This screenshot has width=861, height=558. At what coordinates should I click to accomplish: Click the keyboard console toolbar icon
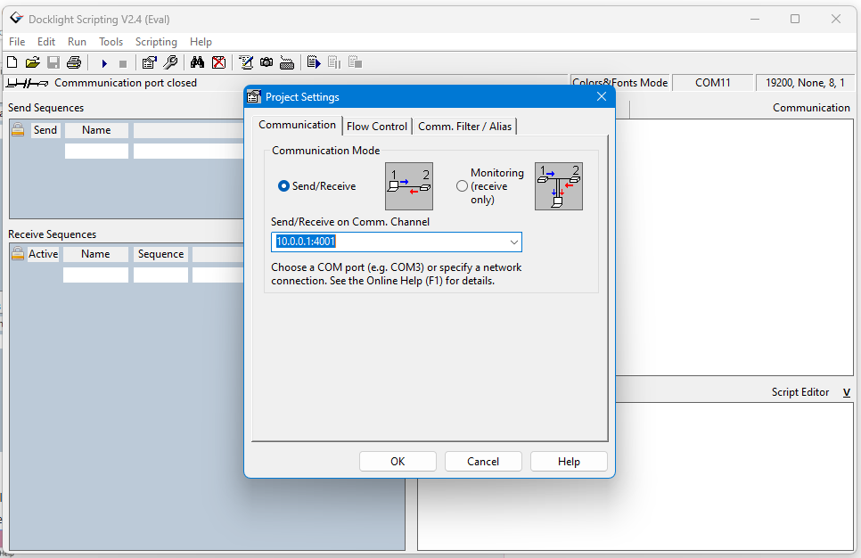coord(287,63)
